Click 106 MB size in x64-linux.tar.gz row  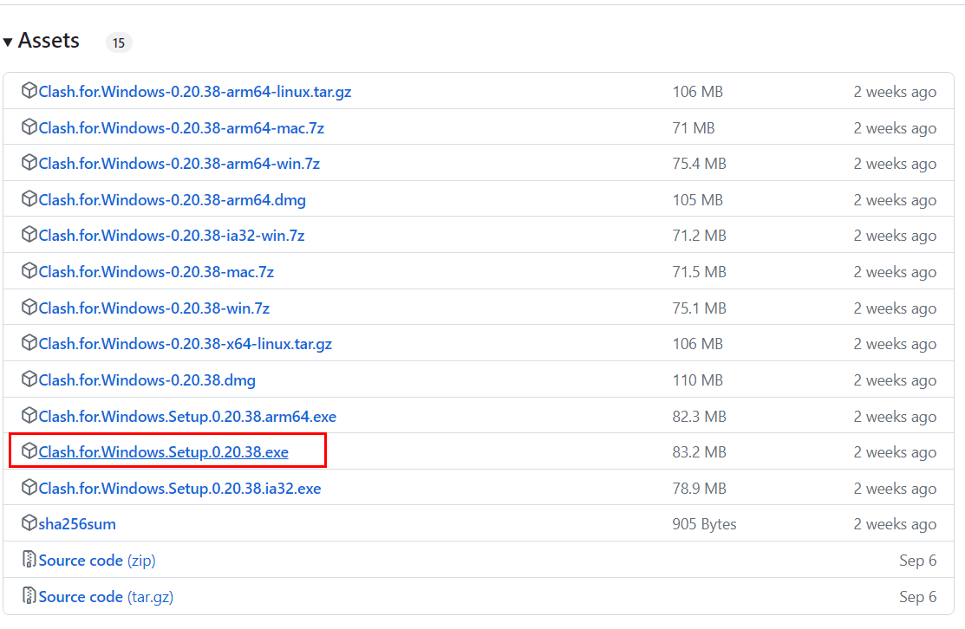[x=697, y=344]
